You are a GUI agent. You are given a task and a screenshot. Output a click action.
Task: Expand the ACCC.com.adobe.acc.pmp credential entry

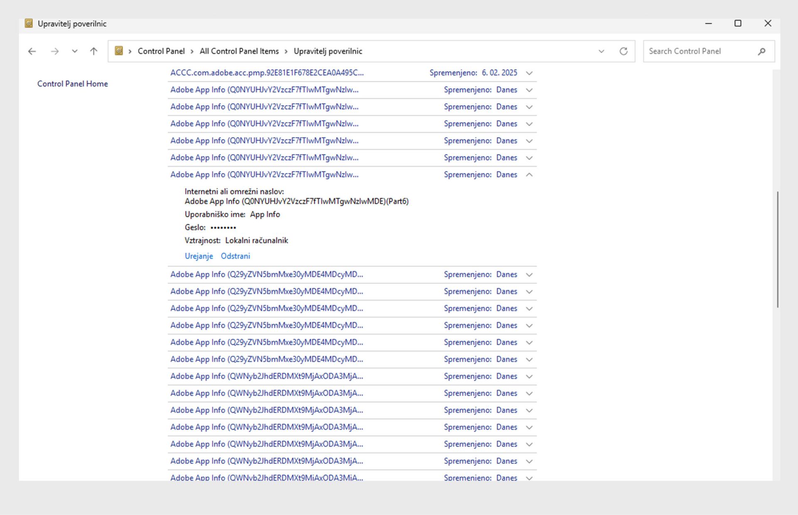tap(529, 73)
